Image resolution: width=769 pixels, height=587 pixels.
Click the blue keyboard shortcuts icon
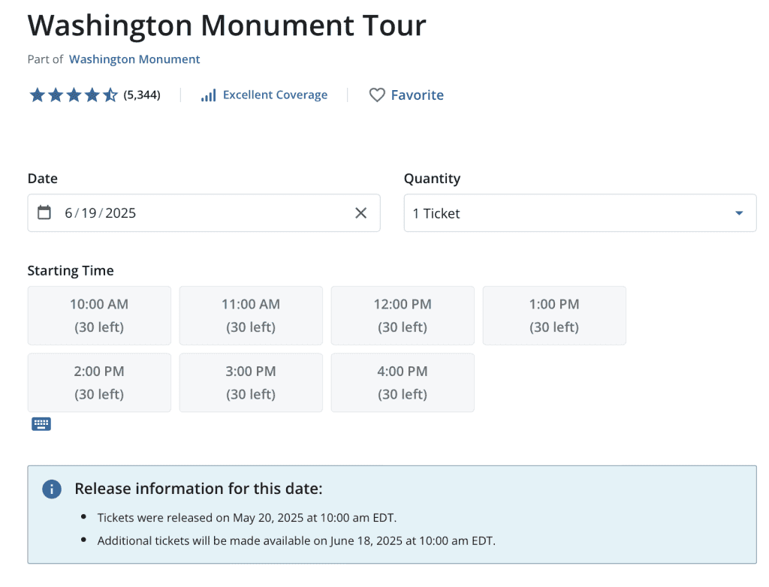pos(41,424)
